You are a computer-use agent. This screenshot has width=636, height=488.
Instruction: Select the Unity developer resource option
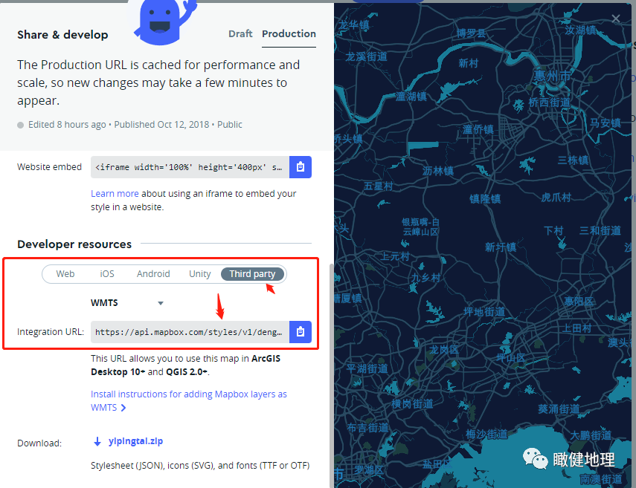click(x=199, y=274)
